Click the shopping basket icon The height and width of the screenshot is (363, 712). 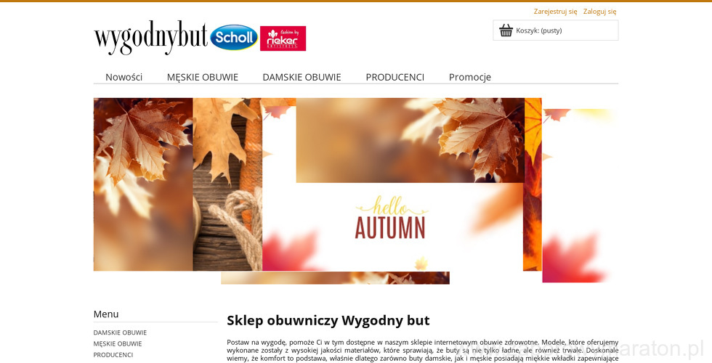click(x=506, y=30)
